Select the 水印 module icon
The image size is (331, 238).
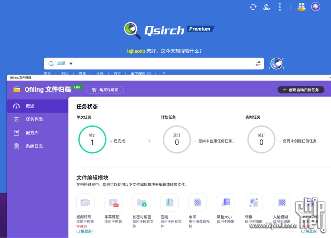click(x=198, y=203)
